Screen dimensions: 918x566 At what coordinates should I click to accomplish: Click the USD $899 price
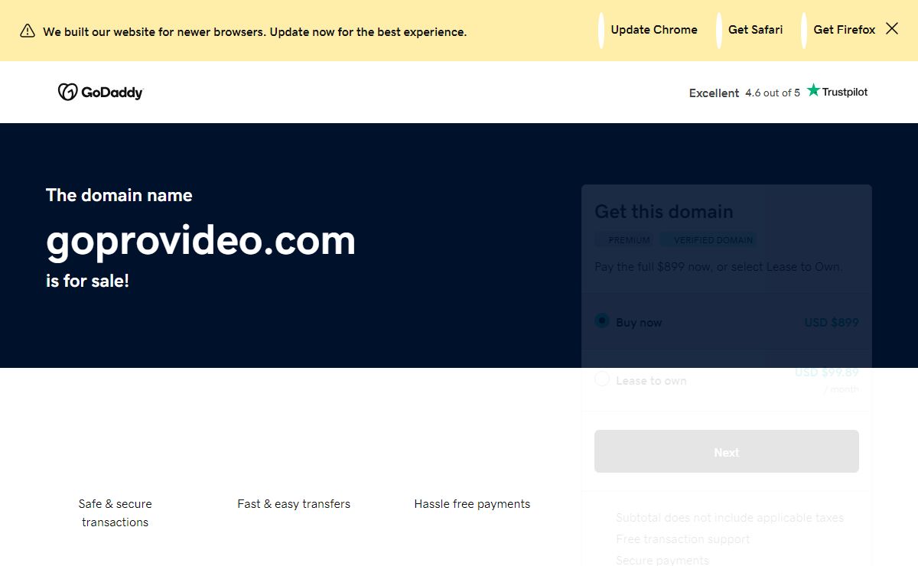pyautogui.click(x=832, y=323)
